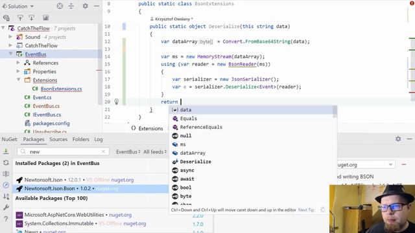Switch to NuGet Packages tab
The height and width of the screenshot is (233, 415).
[34, 139]
